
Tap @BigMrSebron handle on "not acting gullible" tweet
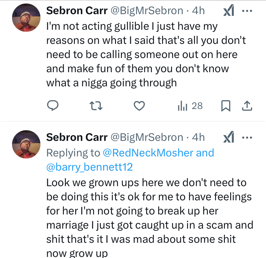(x=147, y=11)
